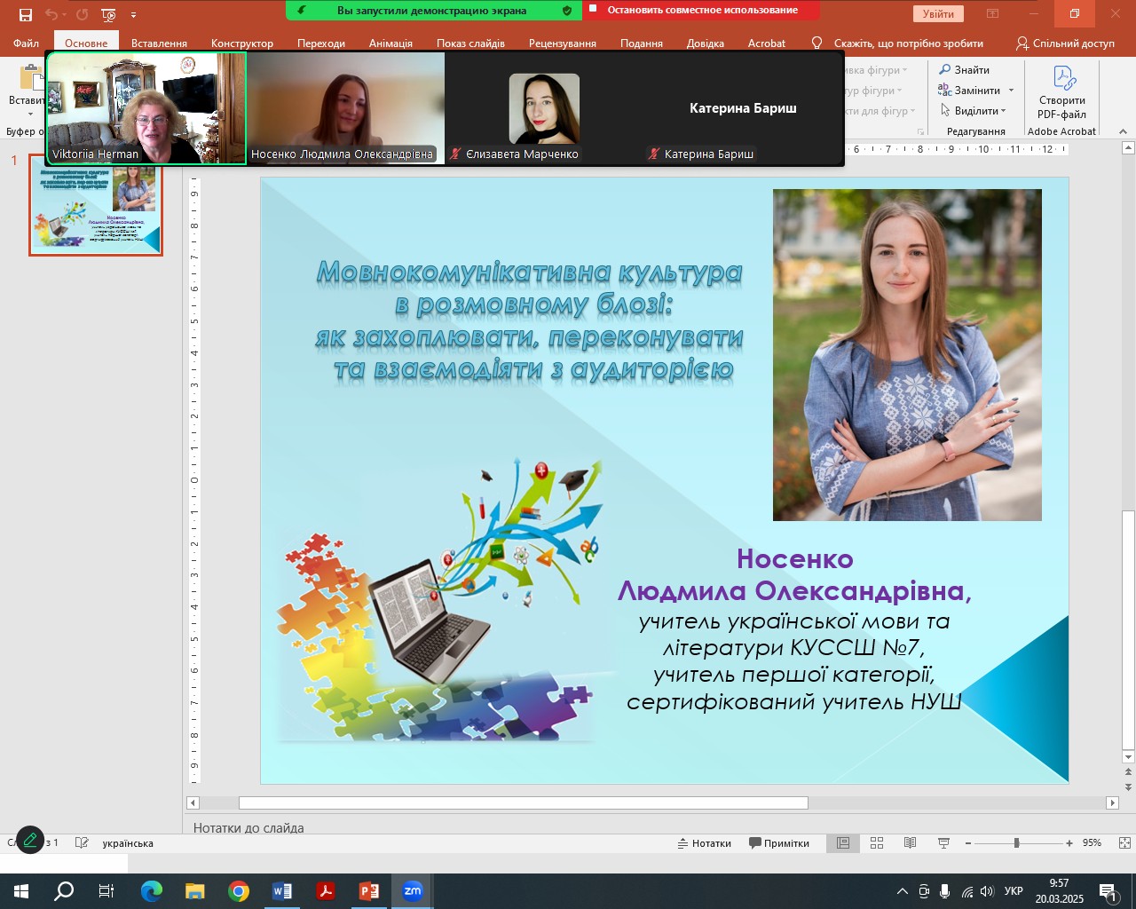Viewport: 1136px width, 909px height.
Task: Click Зупинити совместное использование stop share button
Action: tap(701, 10)
